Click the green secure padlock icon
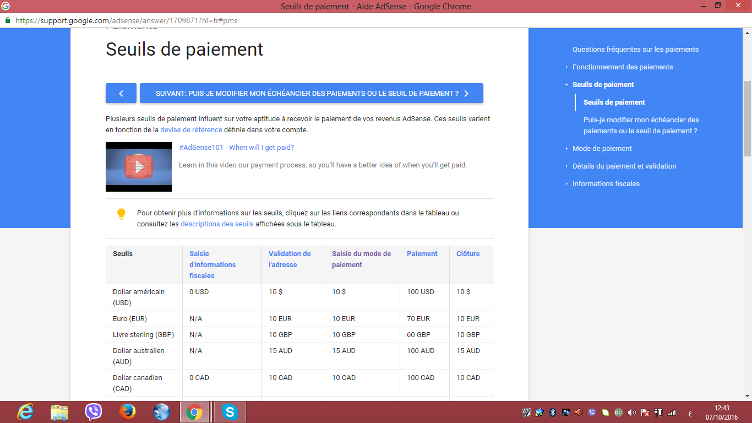This screenshot has height=423, width=752. point(8,20)
